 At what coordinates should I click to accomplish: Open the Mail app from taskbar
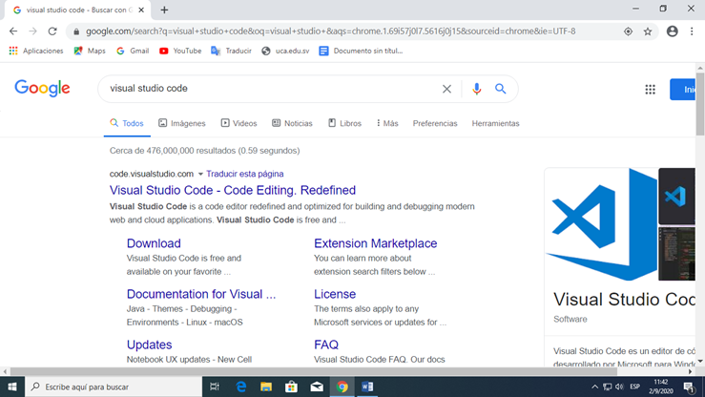click(317, 387)
